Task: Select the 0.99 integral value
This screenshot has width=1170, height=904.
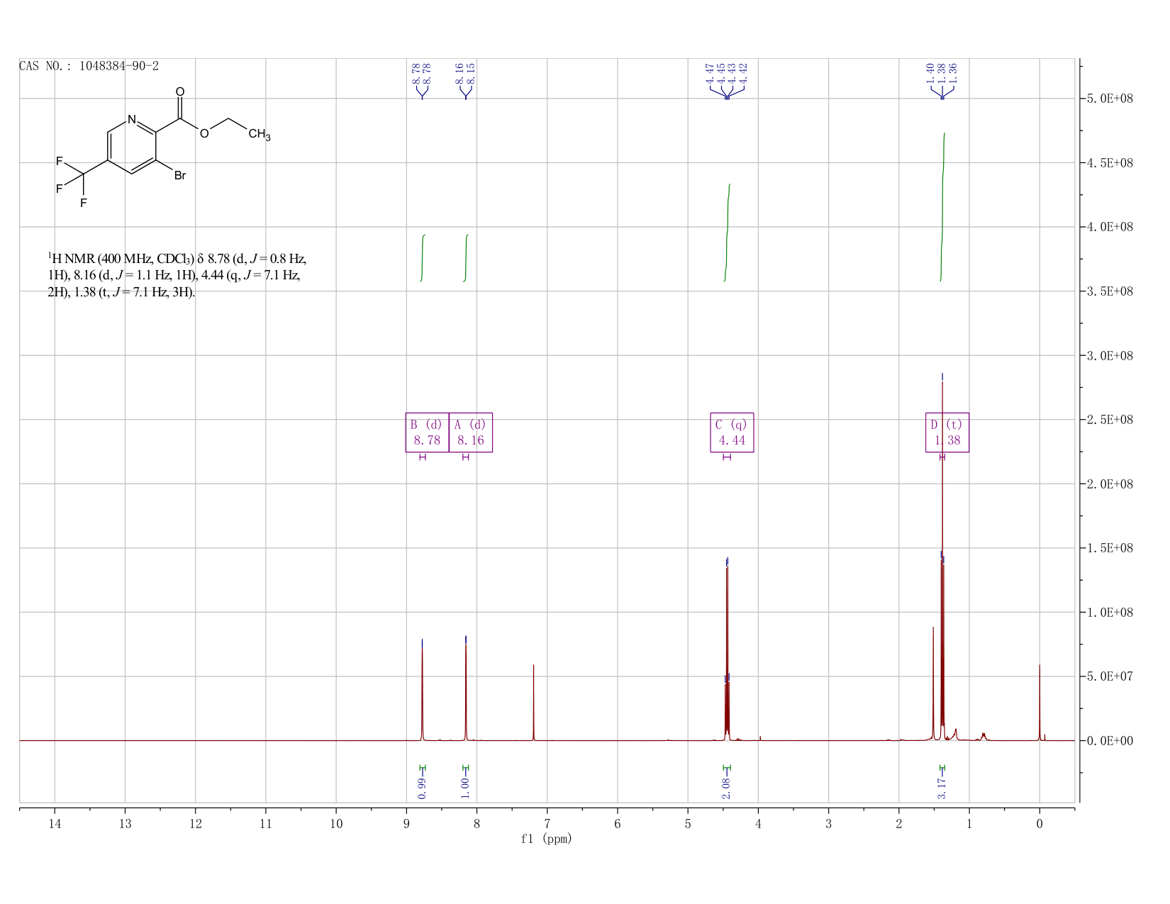Action: point(423,788)
